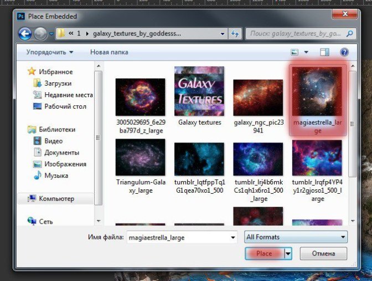Viewport: 372px width, 281px height.
Task: Open the Упорядочить menu
Action: pyautogui.click(x=50, y=52)
